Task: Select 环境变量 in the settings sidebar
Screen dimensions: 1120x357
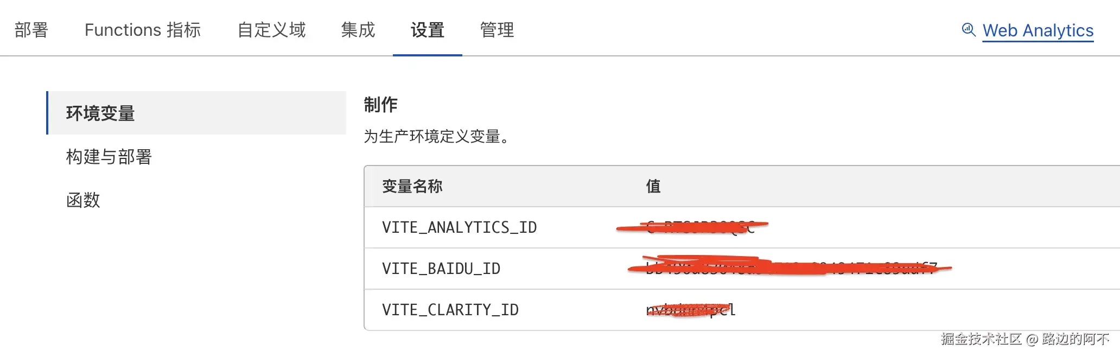Action: (100, 113)
